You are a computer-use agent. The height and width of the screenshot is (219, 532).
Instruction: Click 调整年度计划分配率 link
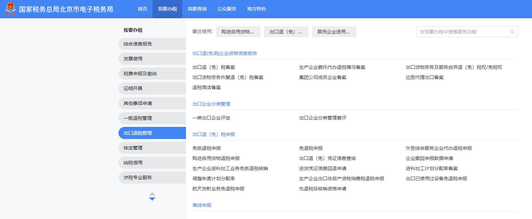point(214,179)
